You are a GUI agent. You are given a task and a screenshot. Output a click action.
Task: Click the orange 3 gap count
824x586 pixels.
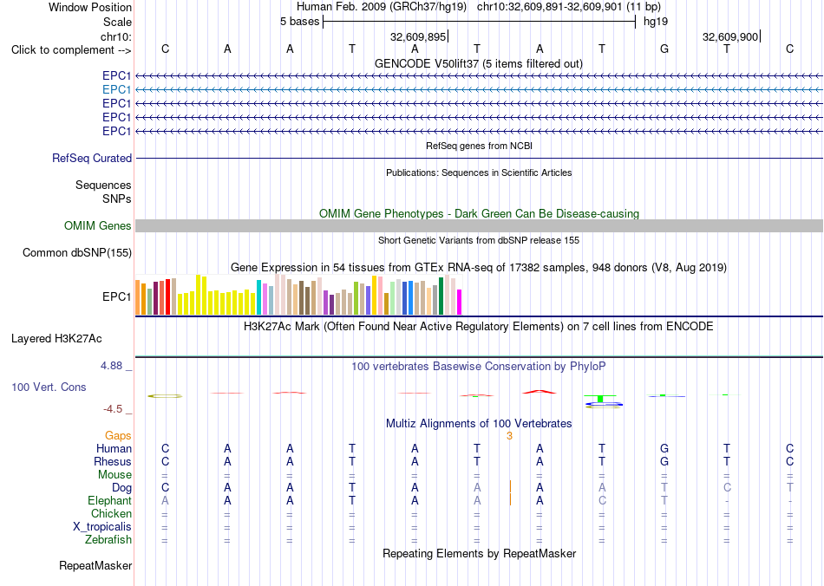509,436
